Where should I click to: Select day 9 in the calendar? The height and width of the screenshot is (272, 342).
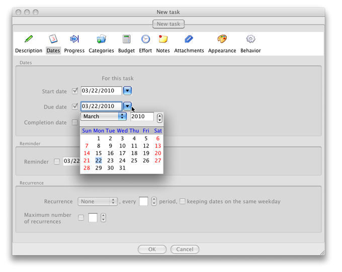(111, 146)
